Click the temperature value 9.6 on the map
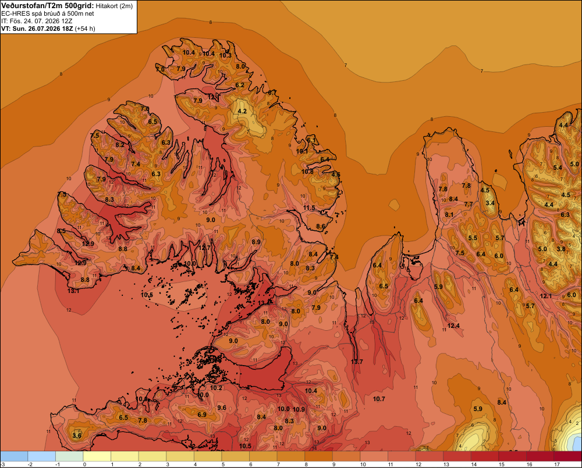This screenshot has width=582, height=468. coord(222,408)
